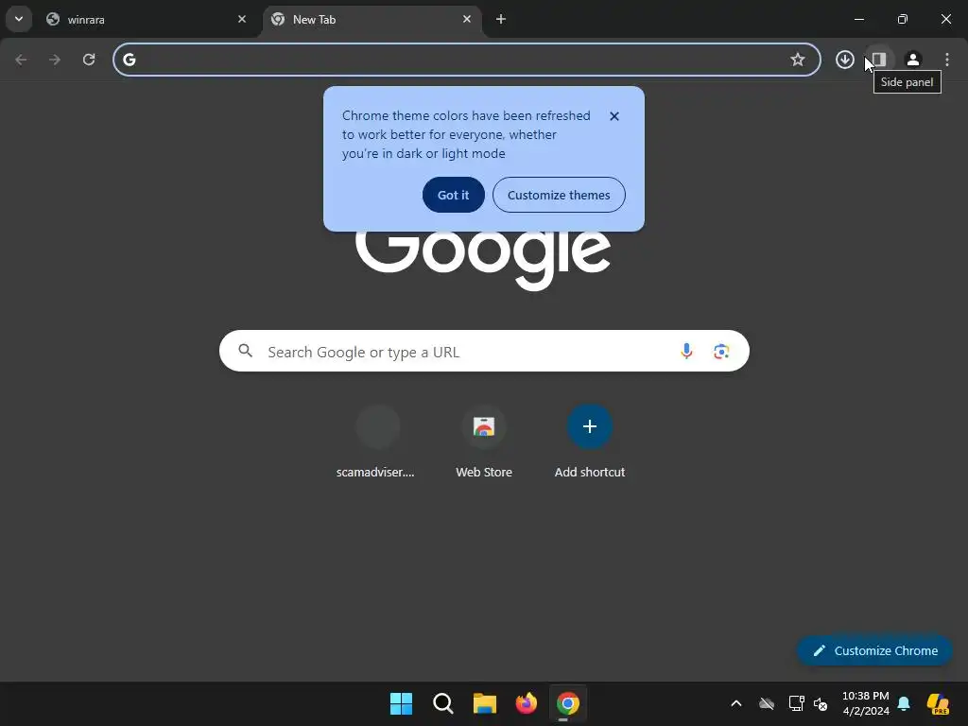Go back to previous page
The image size is (968, 726).
pyautogui.click(x=21, y=60)
